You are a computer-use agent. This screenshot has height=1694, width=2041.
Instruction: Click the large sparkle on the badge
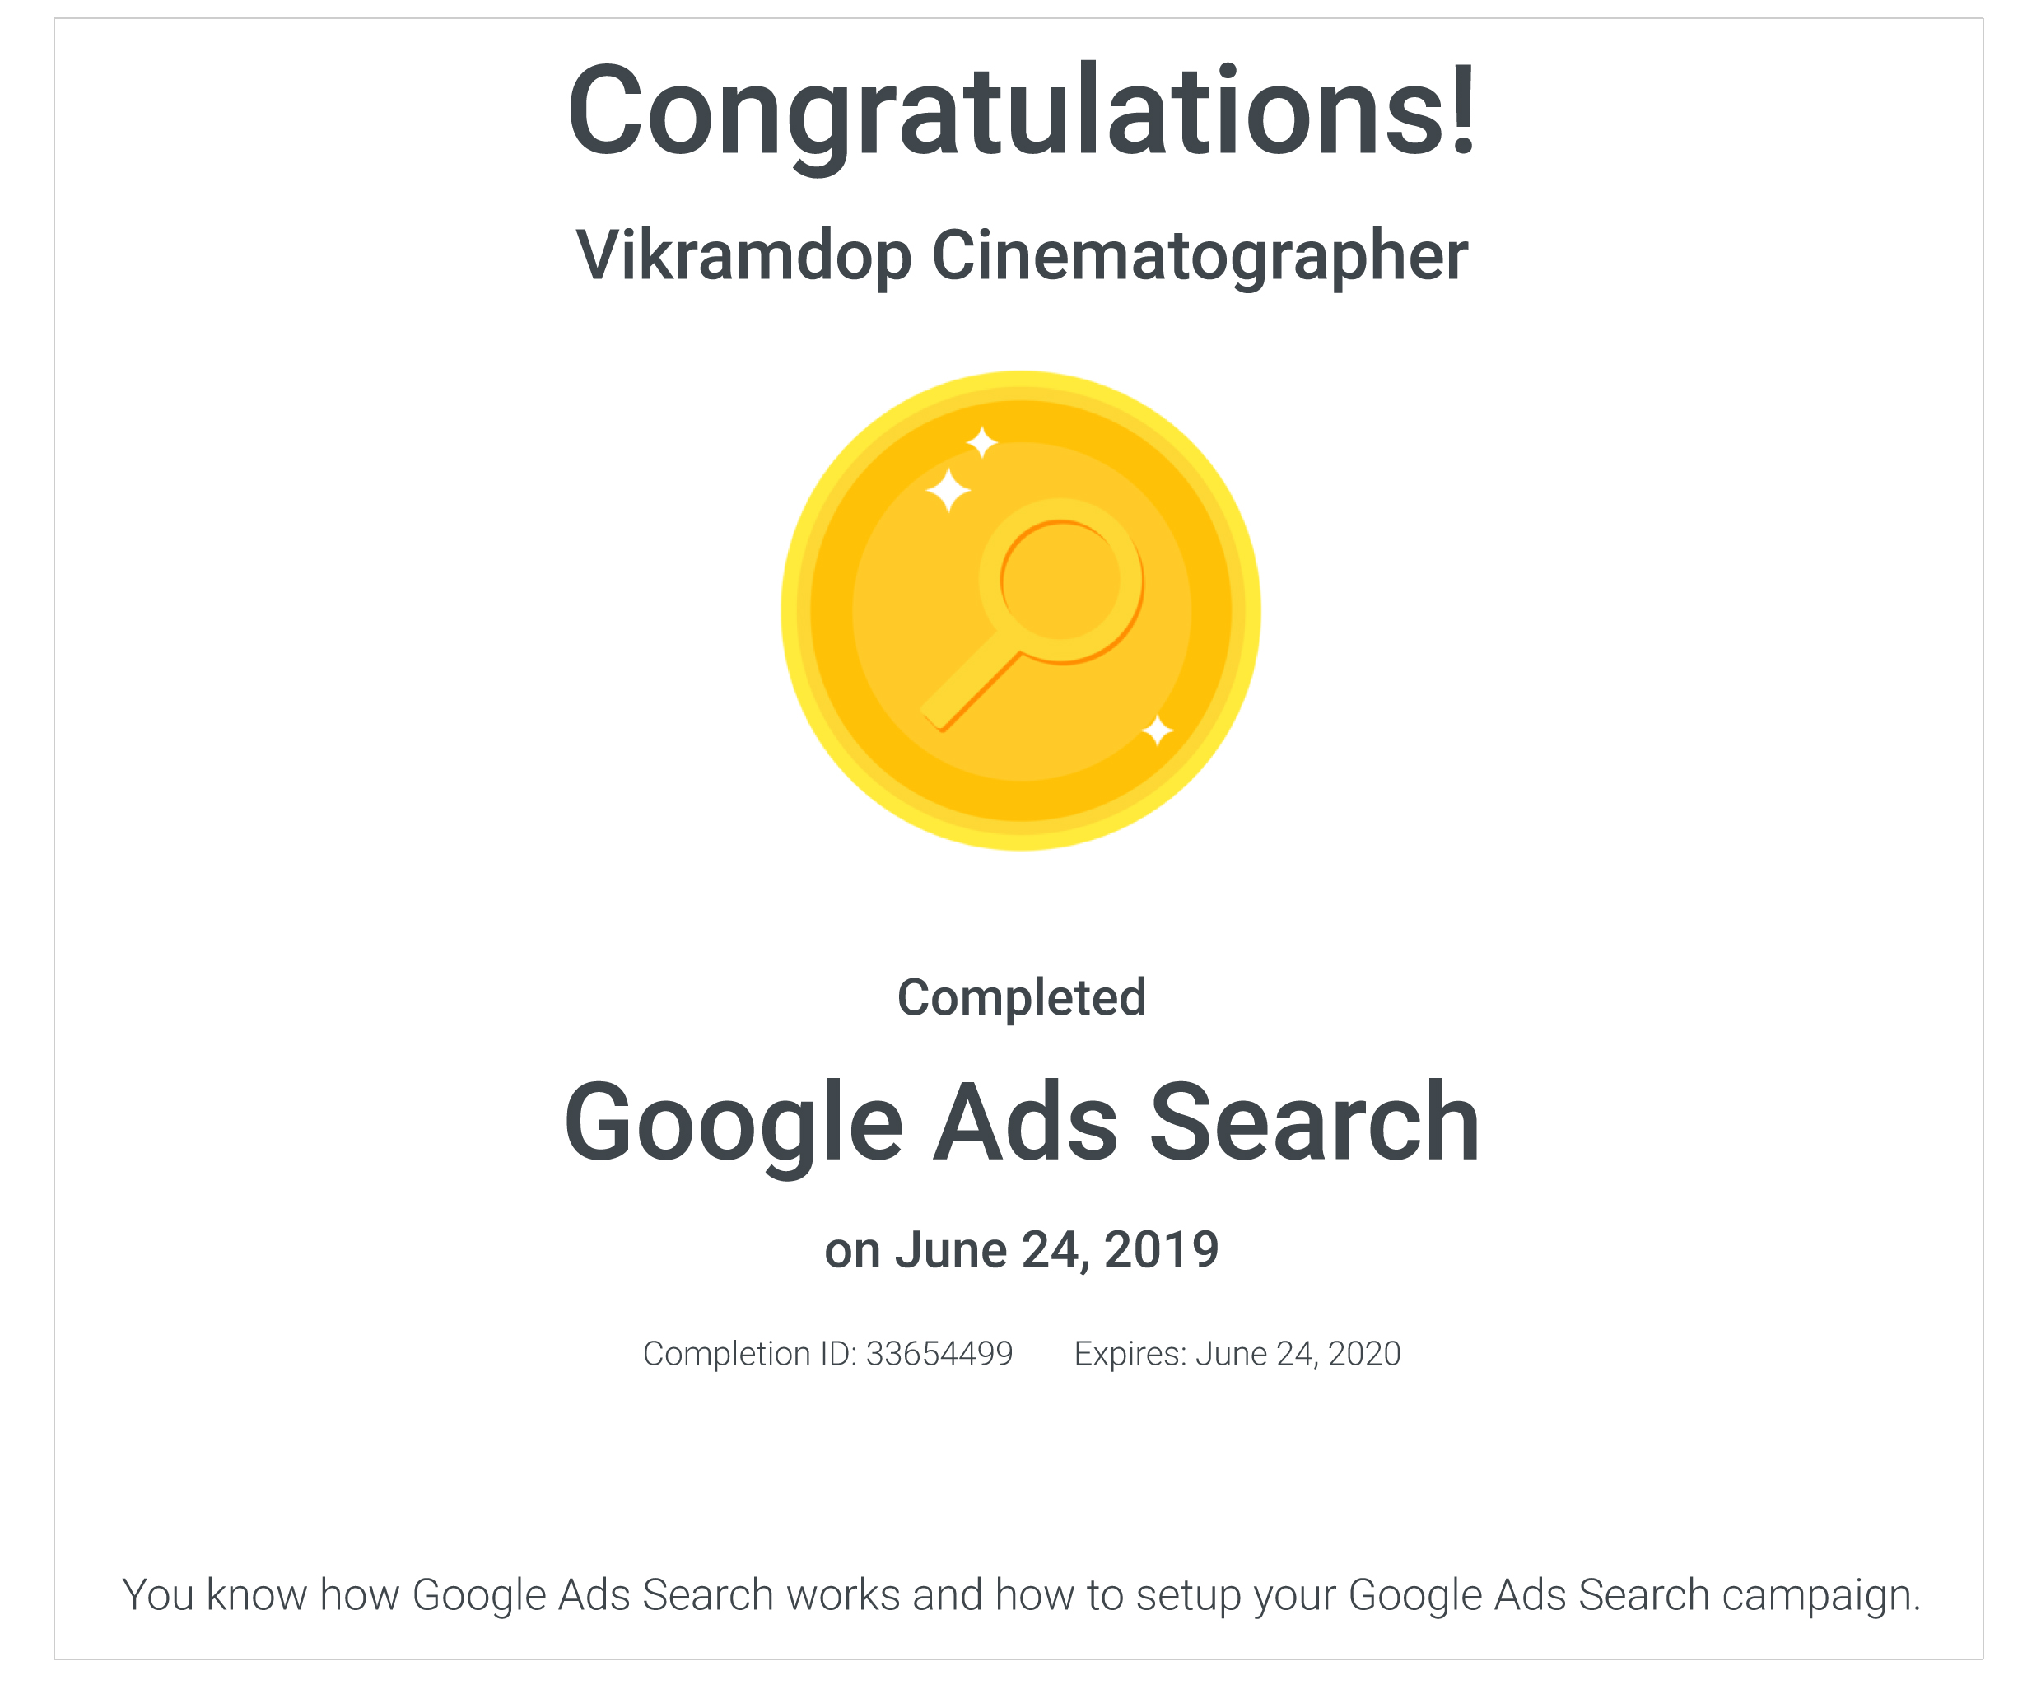[x=948, y=490]
